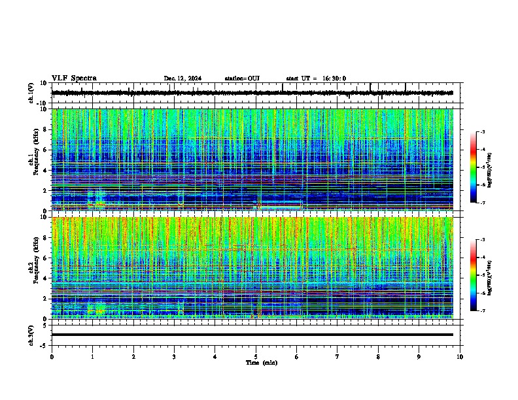
Task: Click inside the ch.2 spectrogram panel
Action: pyautogui.click(x=252, y=268)
